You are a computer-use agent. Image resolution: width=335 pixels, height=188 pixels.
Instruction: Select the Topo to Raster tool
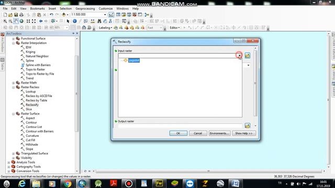35,69
